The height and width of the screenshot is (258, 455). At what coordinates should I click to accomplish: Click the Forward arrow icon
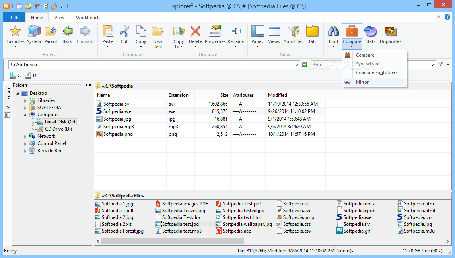(x=85, y=35)
